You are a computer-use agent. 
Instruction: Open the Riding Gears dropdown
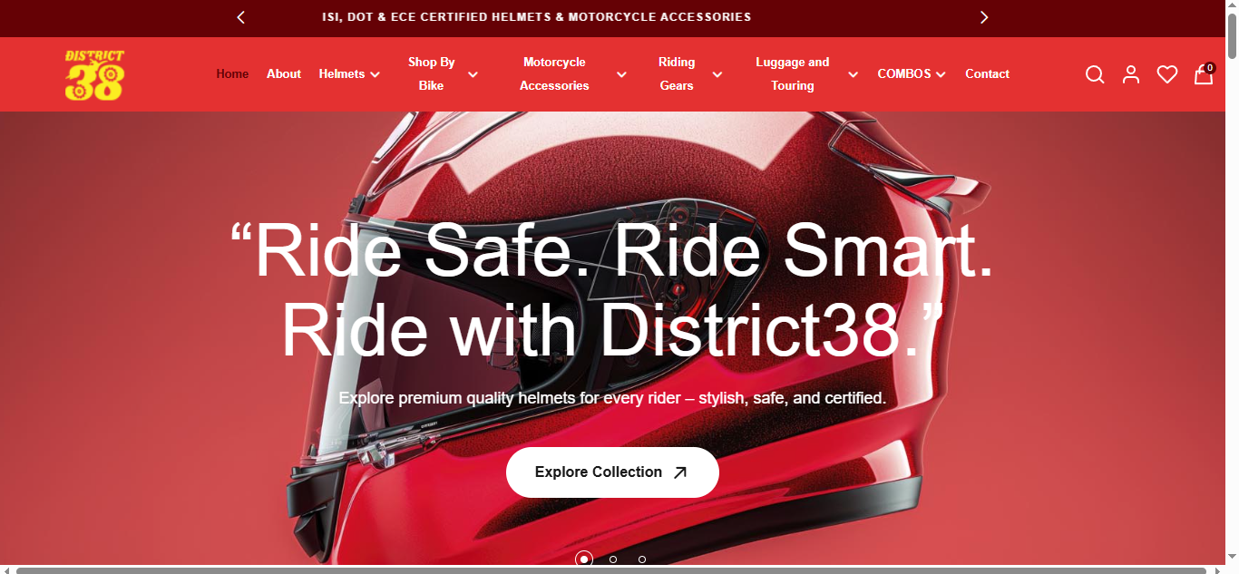(689, 74)
